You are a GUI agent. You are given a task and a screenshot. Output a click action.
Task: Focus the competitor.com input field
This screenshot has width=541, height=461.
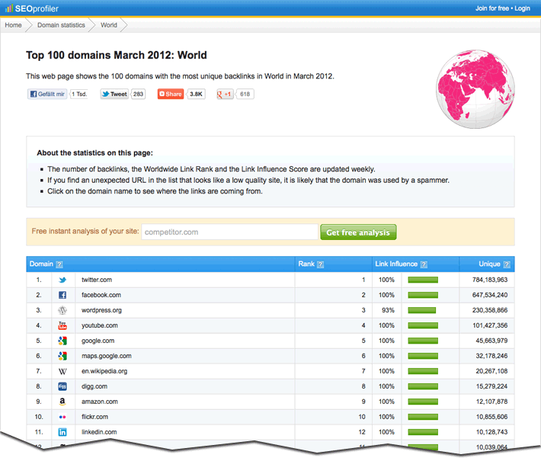click(229, 232)
